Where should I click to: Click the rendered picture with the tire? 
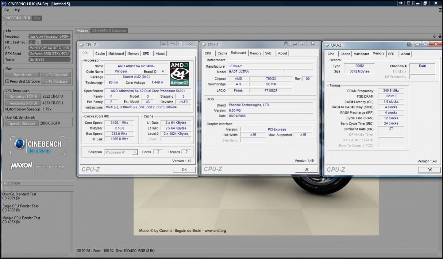(x=256, y=206)
